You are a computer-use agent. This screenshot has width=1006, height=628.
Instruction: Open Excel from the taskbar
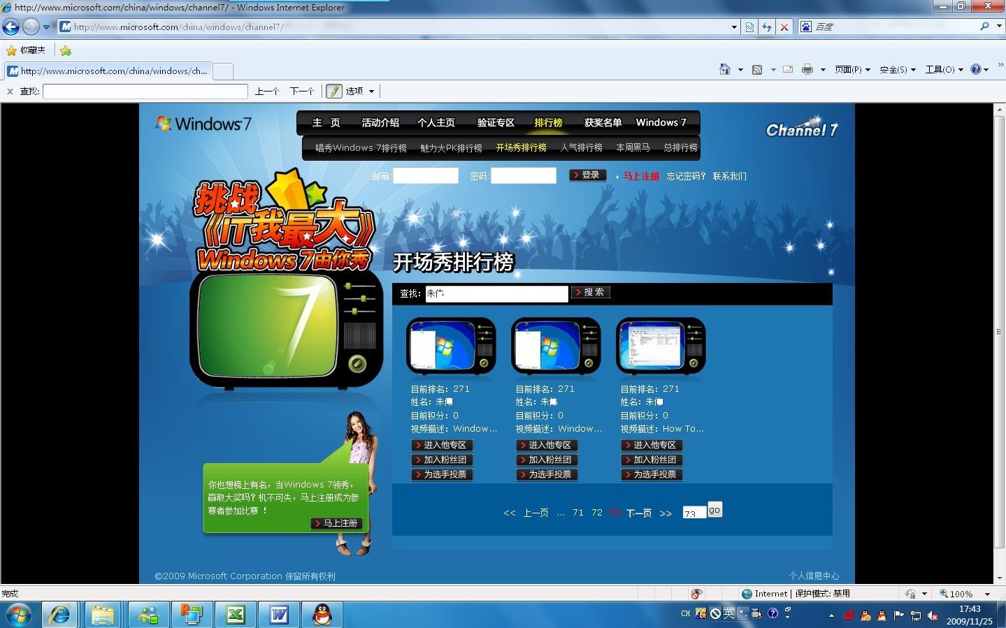coord(235,615)
